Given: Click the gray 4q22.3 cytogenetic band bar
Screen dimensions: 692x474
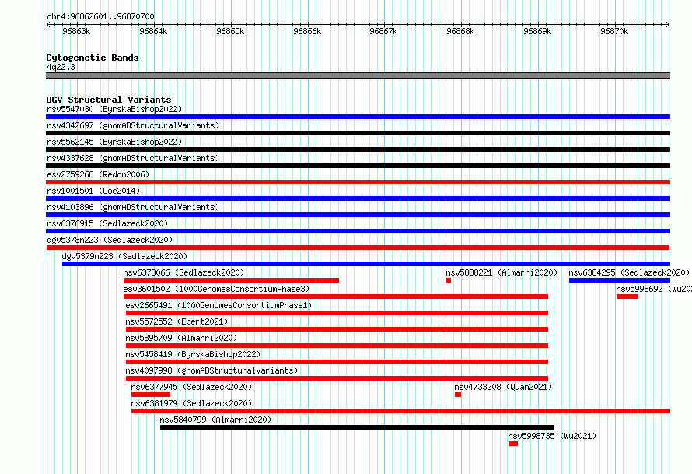Looking at the screenshot, I should click(x=358, y=75).
